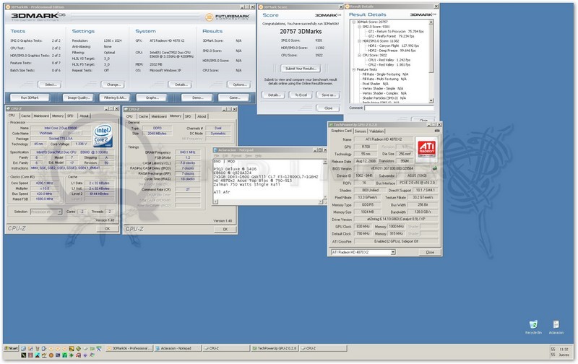Click the GPU-Z screenshot camera icon
The width and height of the screenshot is (578, 364).
tap(437, 131)
